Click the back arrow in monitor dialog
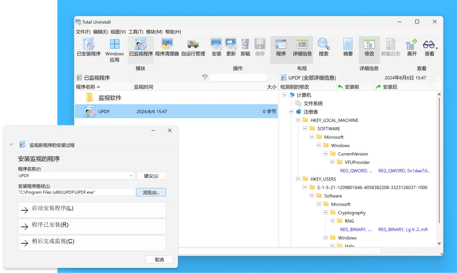Viewport: 457px width, 273px height. (x=11, y=144)
